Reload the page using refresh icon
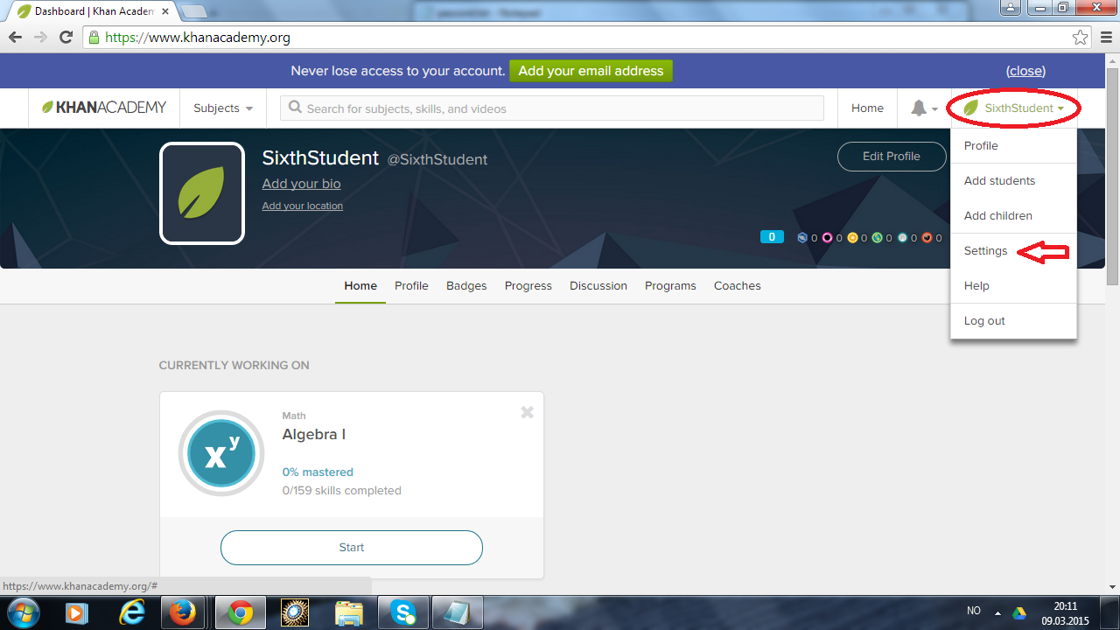1120x630 pixels. (66, 38)
